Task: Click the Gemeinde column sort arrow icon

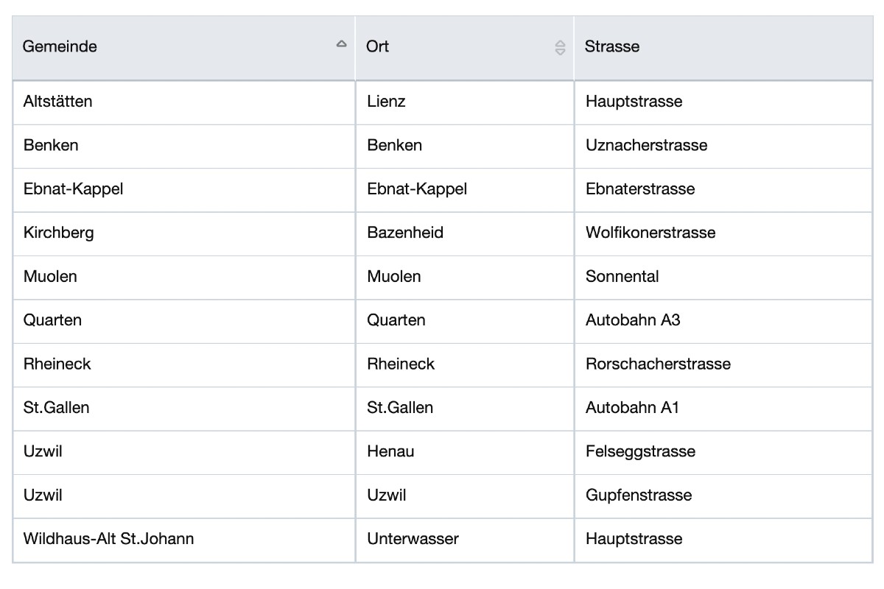Action: click(x=341, y=44)
